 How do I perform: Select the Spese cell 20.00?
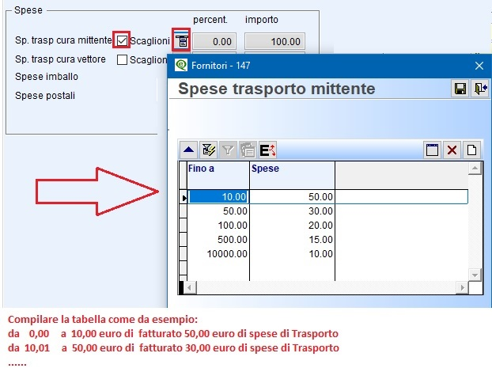292,226
